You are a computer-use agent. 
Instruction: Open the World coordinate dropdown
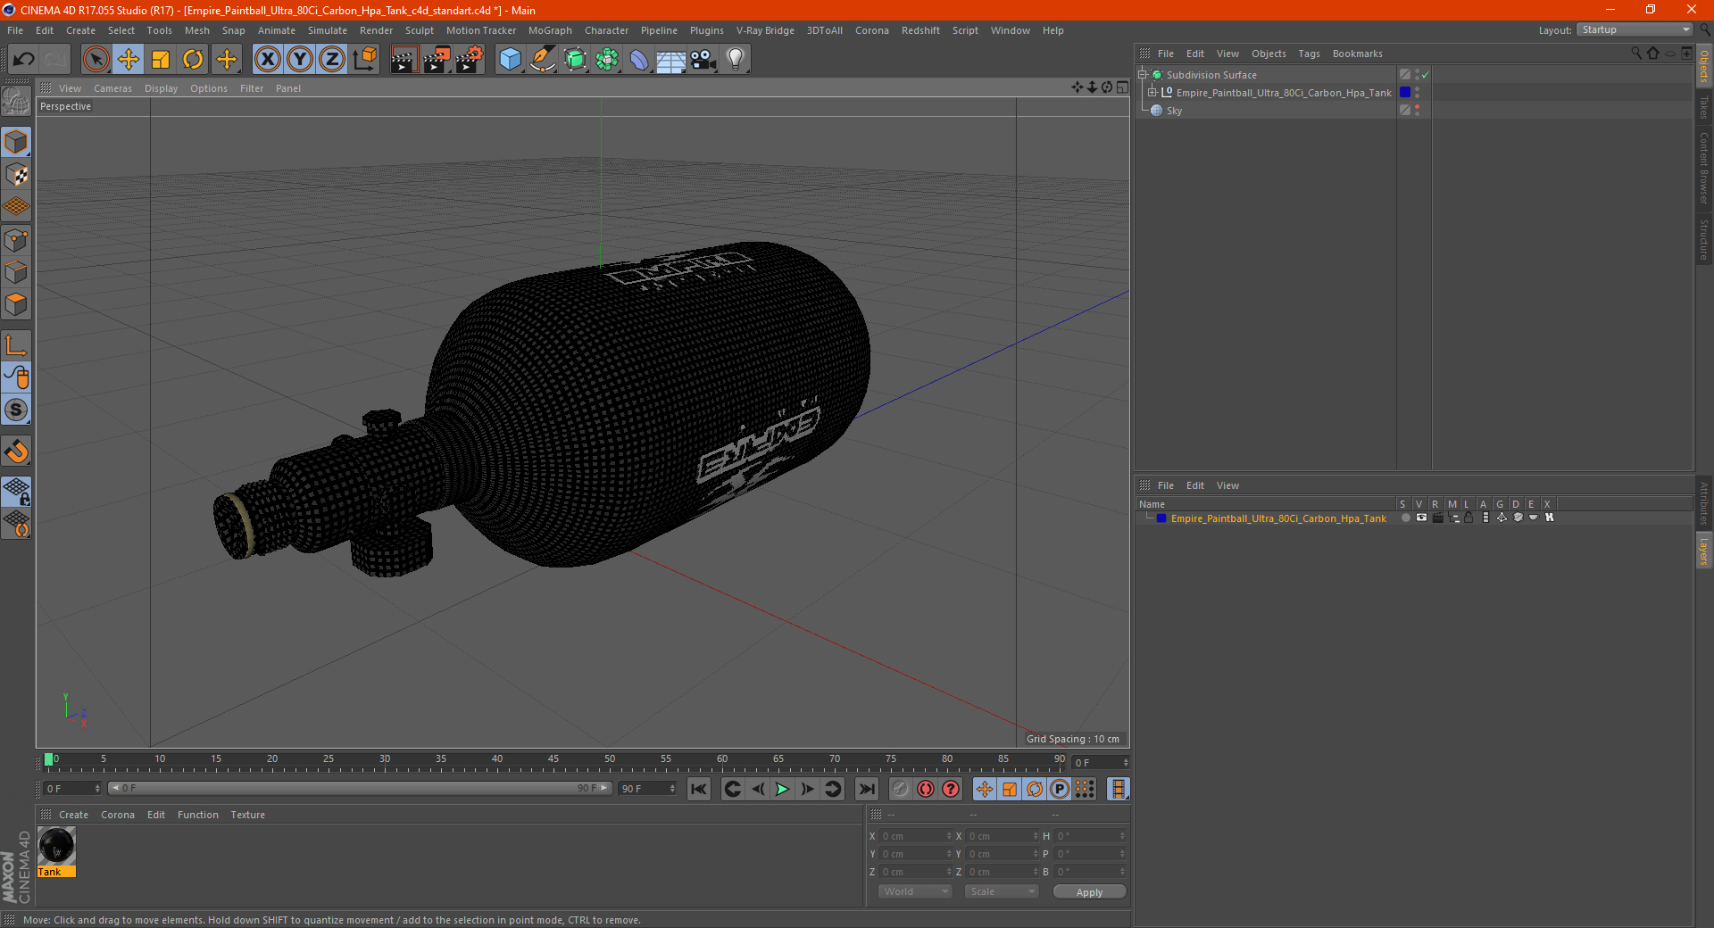tap(915, 891)
